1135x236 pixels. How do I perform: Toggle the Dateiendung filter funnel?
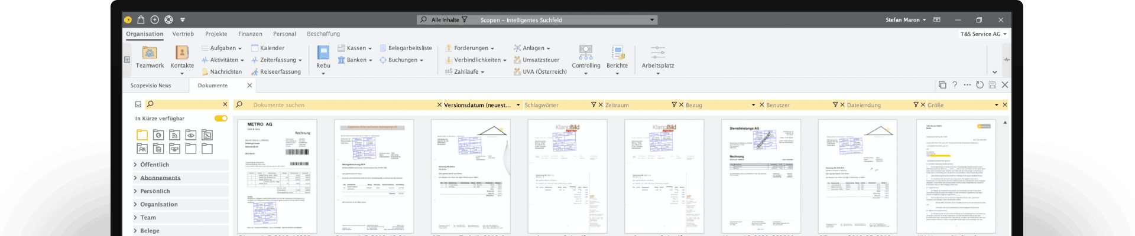click(916, 105)
